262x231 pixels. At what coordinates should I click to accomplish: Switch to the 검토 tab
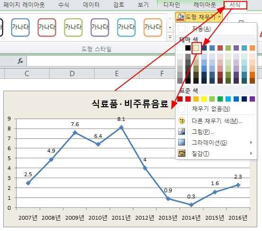pyautogui.click(x=119, y=5)
